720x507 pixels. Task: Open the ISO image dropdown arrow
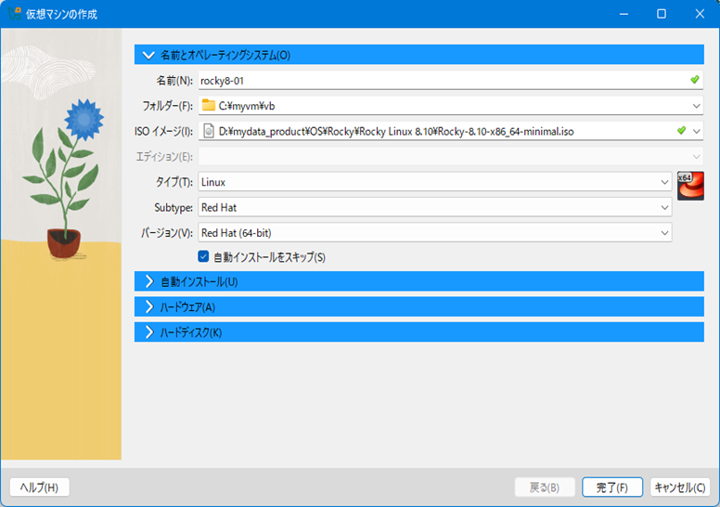(696, 131)
